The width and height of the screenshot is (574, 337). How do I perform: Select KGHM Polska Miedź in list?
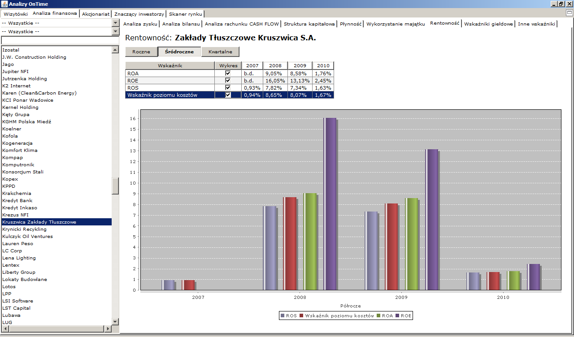point(56,121)
